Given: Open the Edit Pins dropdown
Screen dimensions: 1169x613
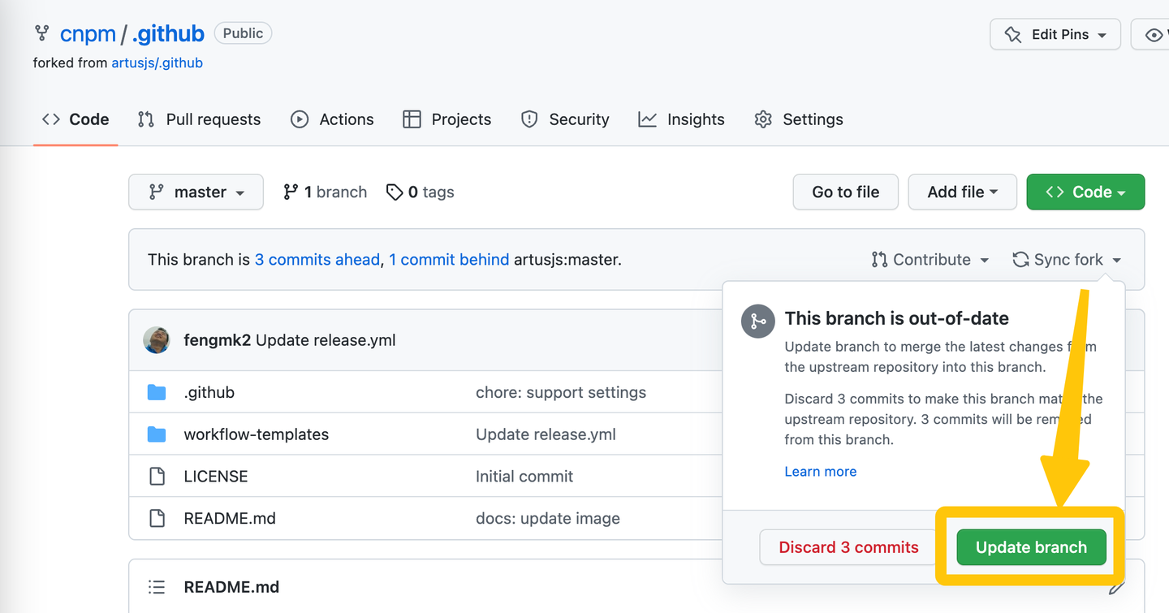Looking at the screenshot, I should [x=1055, y=34].
